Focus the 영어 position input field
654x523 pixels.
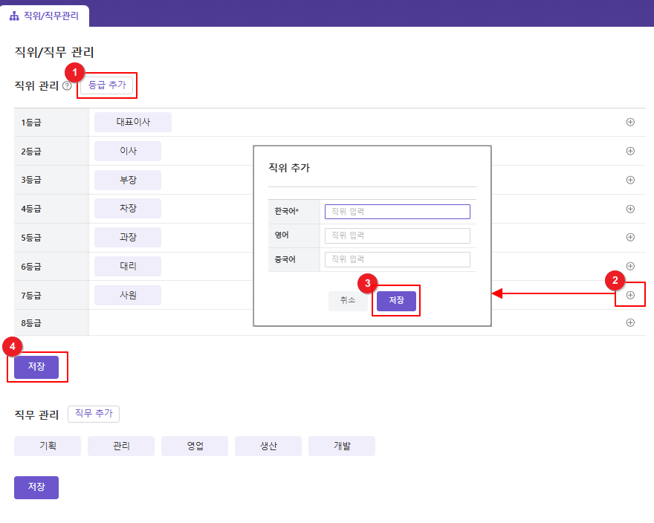pos(397,235)
